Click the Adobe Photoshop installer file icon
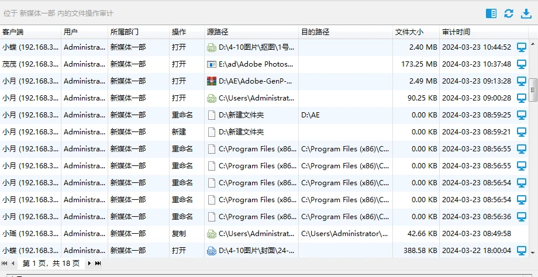 coord(212,64)
